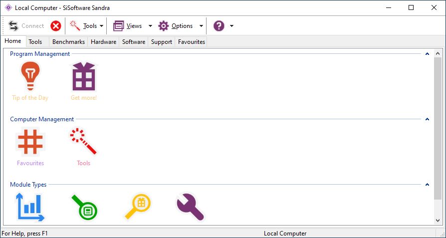This screenshot has height=238, width=446.
Task: Click the SiSoftware Sandra title bar logo
Action: pyautogui.click(x=8, y=7)
